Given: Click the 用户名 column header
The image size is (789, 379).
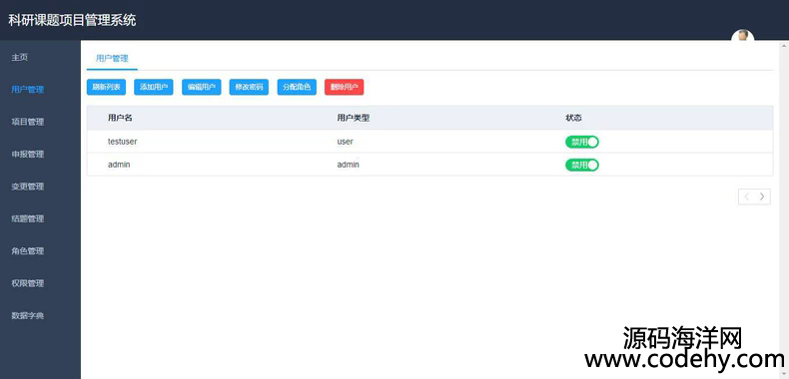Looking at the screenshot, I should tap(120, 118).
